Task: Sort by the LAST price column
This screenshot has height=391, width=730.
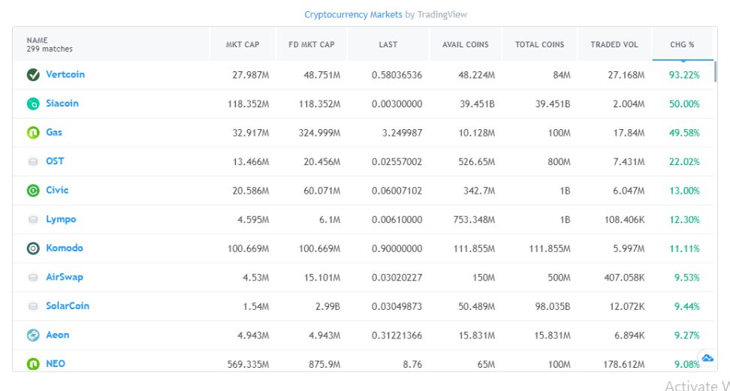Action: pos(388,44)
